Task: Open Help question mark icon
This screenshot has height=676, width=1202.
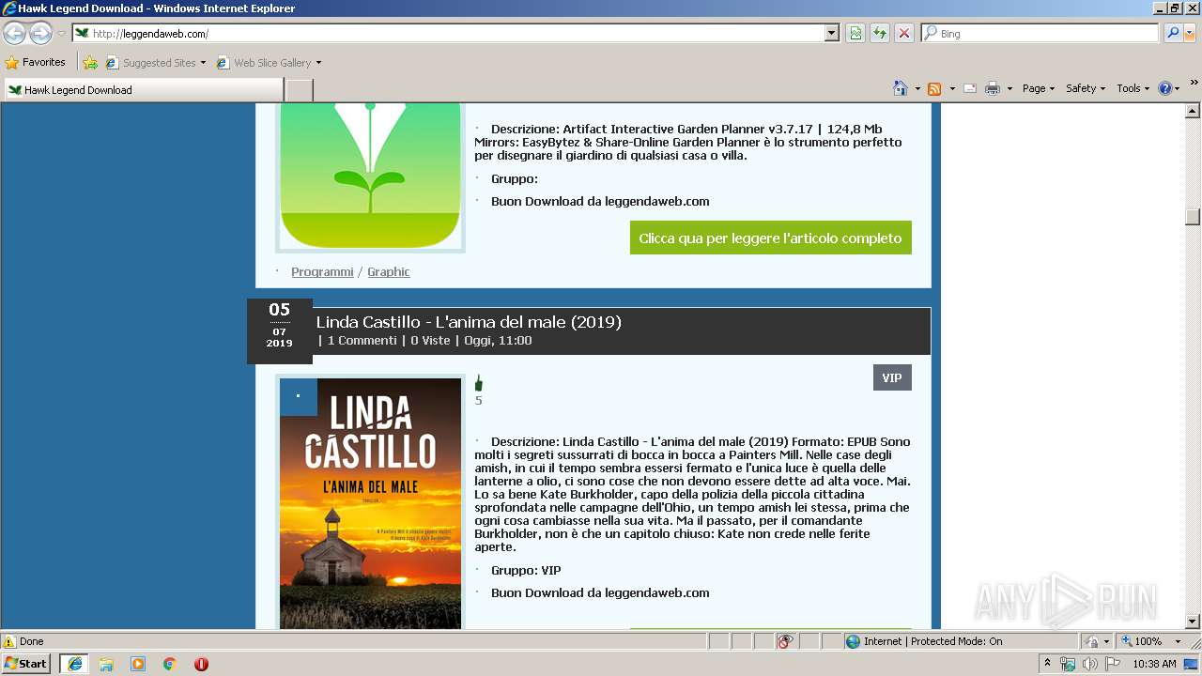Action: (x=1165, y=88)
